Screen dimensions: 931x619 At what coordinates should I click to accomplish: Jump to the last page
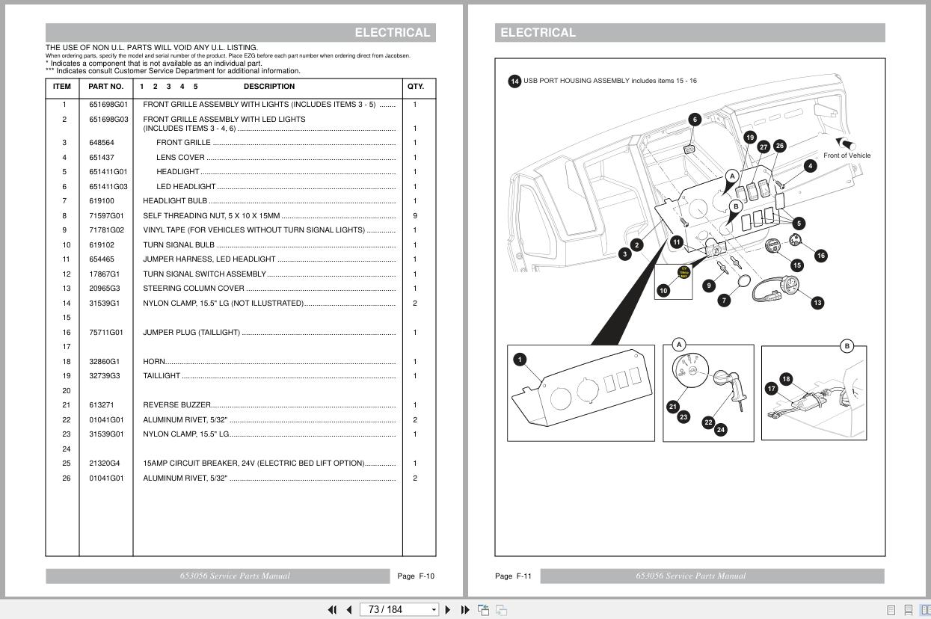coord(465,610)
